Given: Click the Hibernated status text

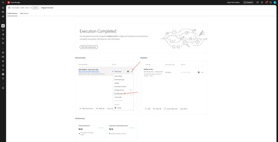Looking at the screenshot, I should 118,72.
